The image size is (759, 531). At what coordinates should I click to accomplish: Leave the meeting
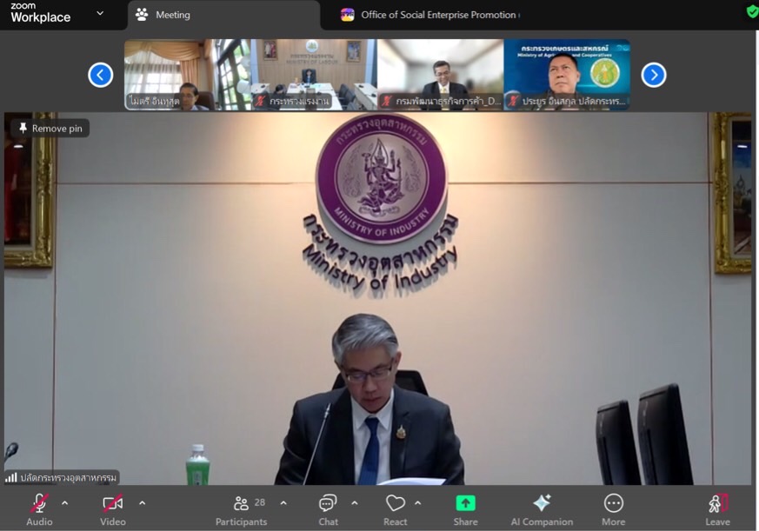click(x=718, y=509)
